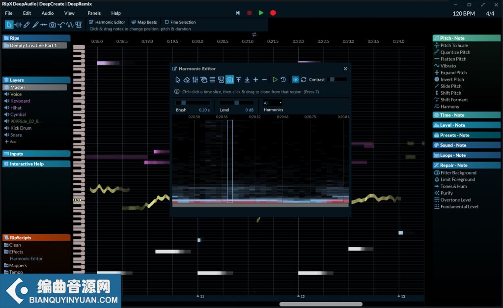This screenshot has width=503, height=308.
Task: Click the green play icon in Harmonic Editor
Action: (x=275, y=80)
